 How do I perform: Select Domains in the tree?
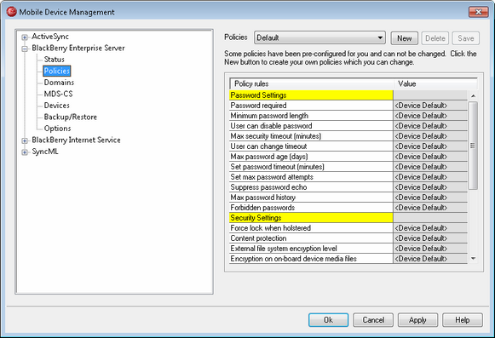(x=59, y=83)
